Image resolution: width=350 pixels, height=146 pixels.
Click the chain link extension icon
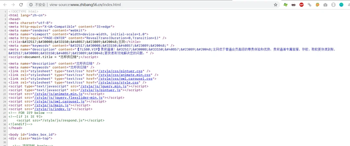tap(309, 5)
